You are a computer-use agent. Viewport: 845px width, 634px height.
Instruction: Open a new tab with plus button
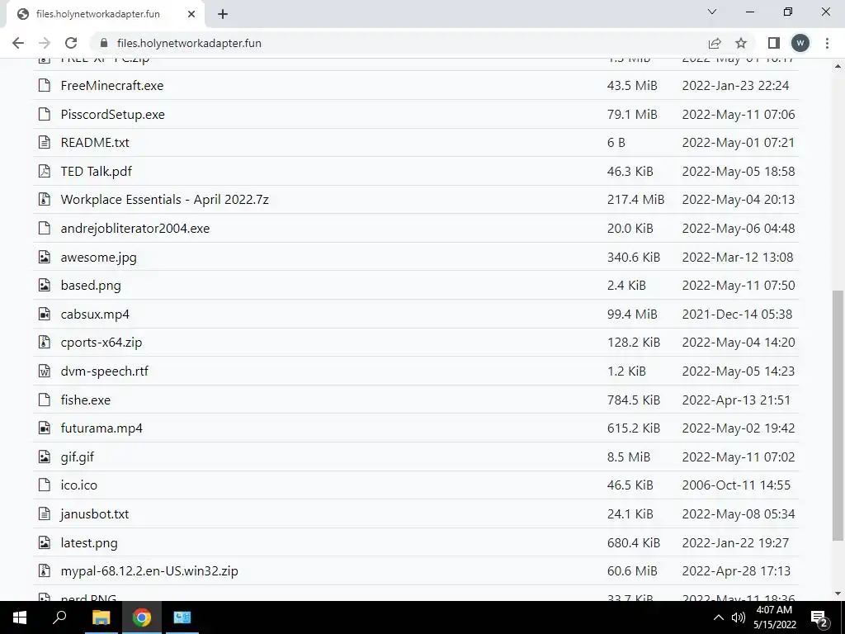[223, 14]
